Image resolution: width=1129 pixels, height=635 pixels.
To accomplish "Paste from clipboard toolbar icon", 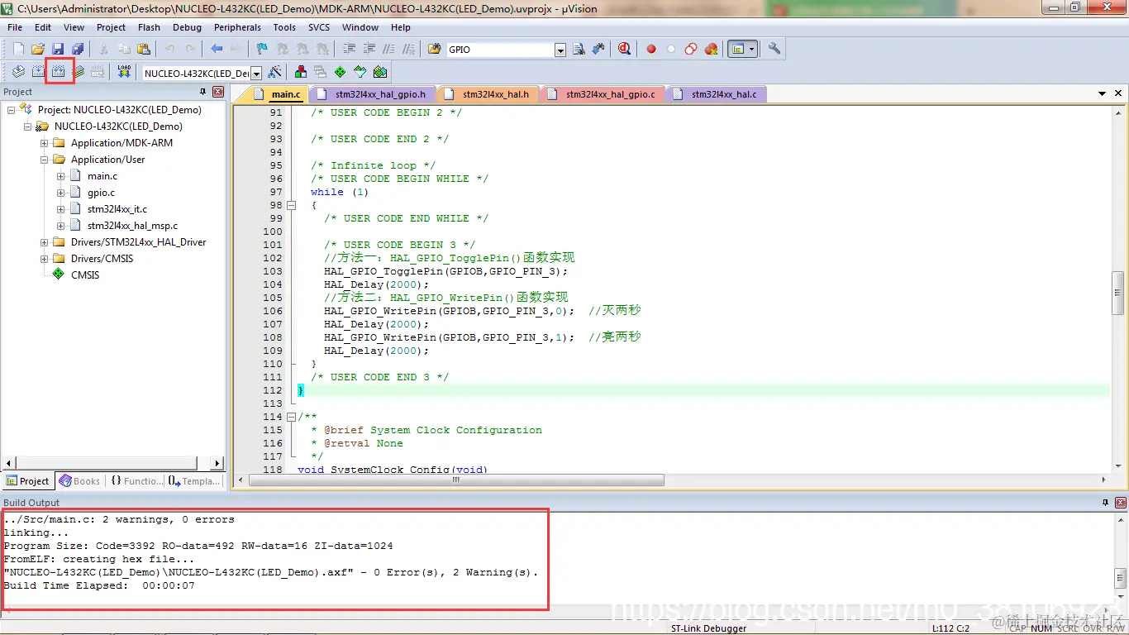I will click(144, 50).
